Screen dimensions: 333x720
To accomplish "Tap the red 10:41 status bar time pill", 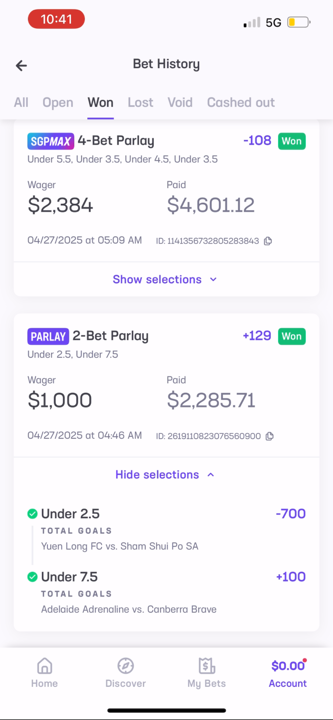I will coord(56,19).
